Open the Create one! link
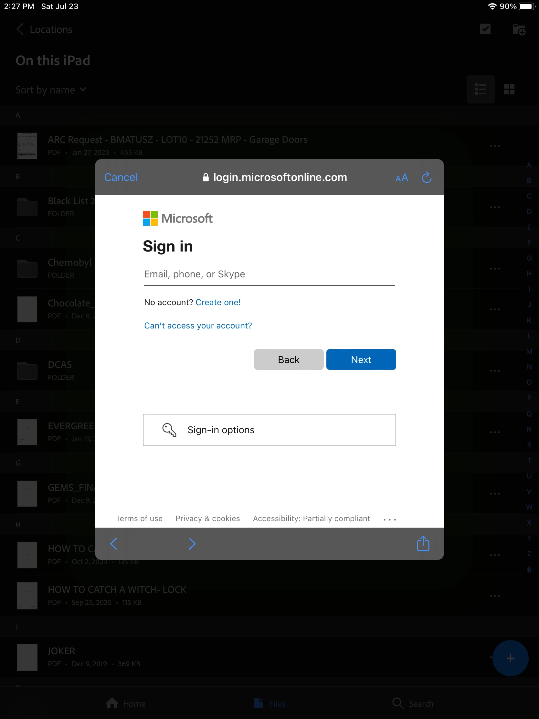 [218, 302]
